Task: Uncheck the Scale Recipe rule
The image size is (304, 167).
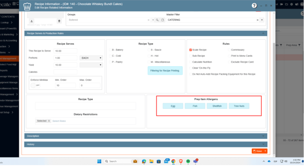Action: [x=190, y=50]
